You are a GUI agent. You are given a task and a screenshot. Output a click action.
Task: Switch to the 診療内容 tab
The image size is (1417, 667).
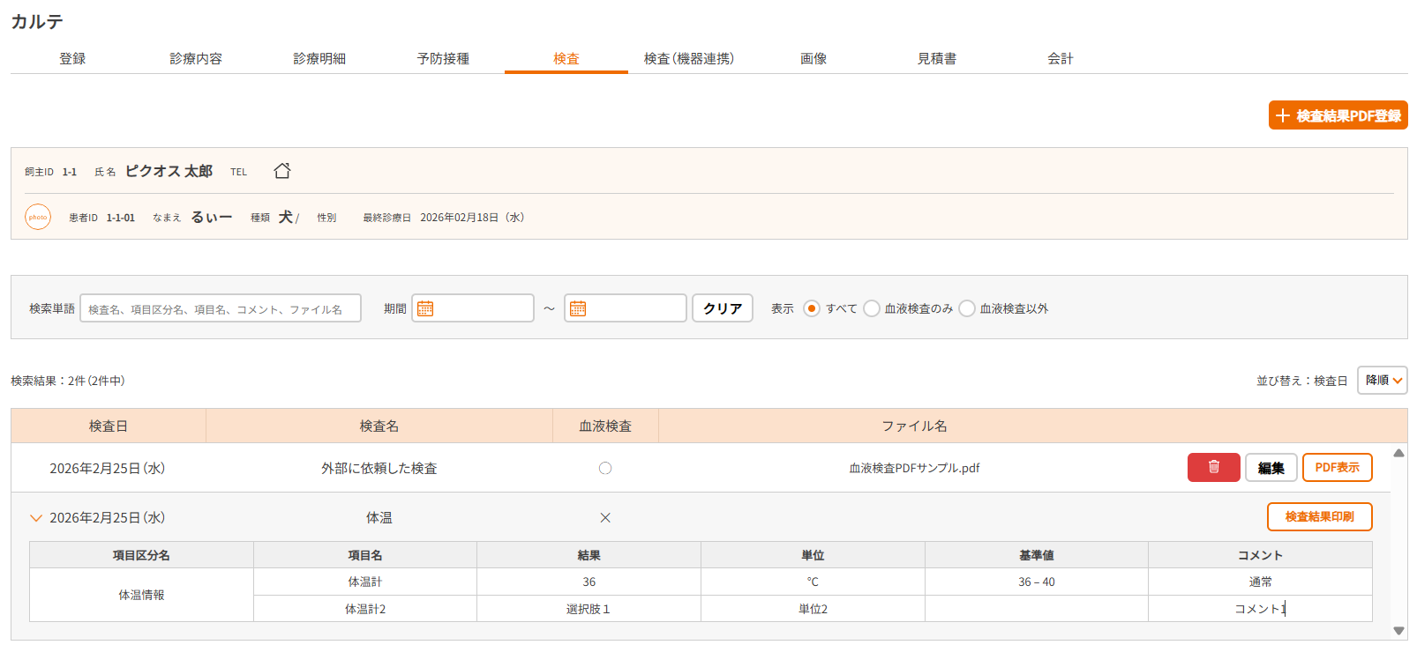coord(196,58)
